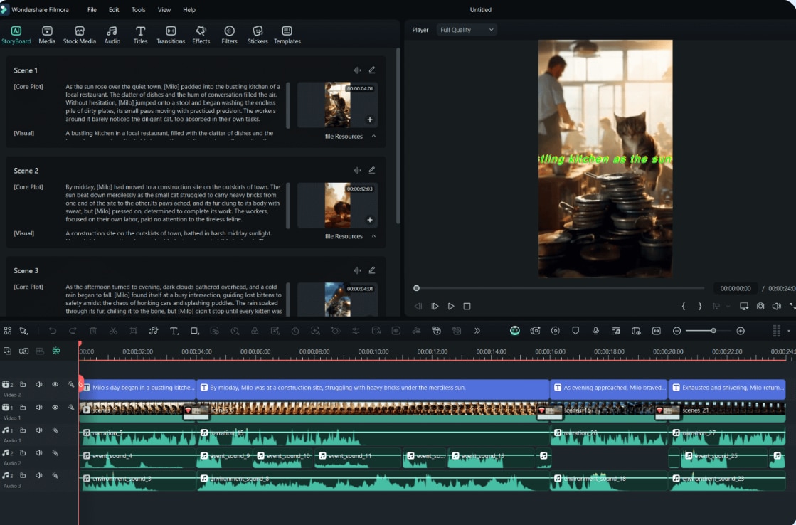Expand more timeline tools chevron

477,331
